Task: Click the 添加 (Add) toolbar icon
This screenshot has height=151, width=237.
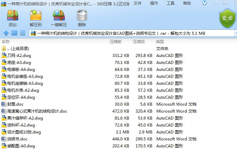Action: 13,15
